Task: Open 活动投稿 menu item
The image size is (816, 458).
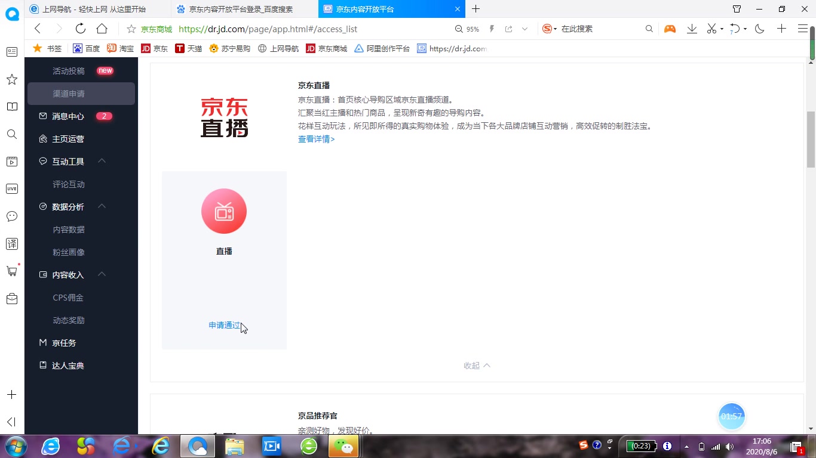Action: tap(69, 71)
